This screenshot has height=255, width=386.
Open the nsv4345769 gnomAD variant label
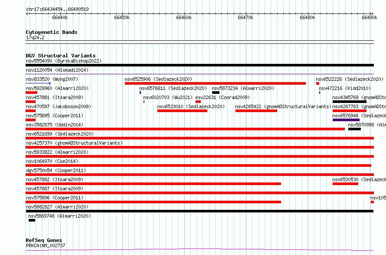coord(359,97)
